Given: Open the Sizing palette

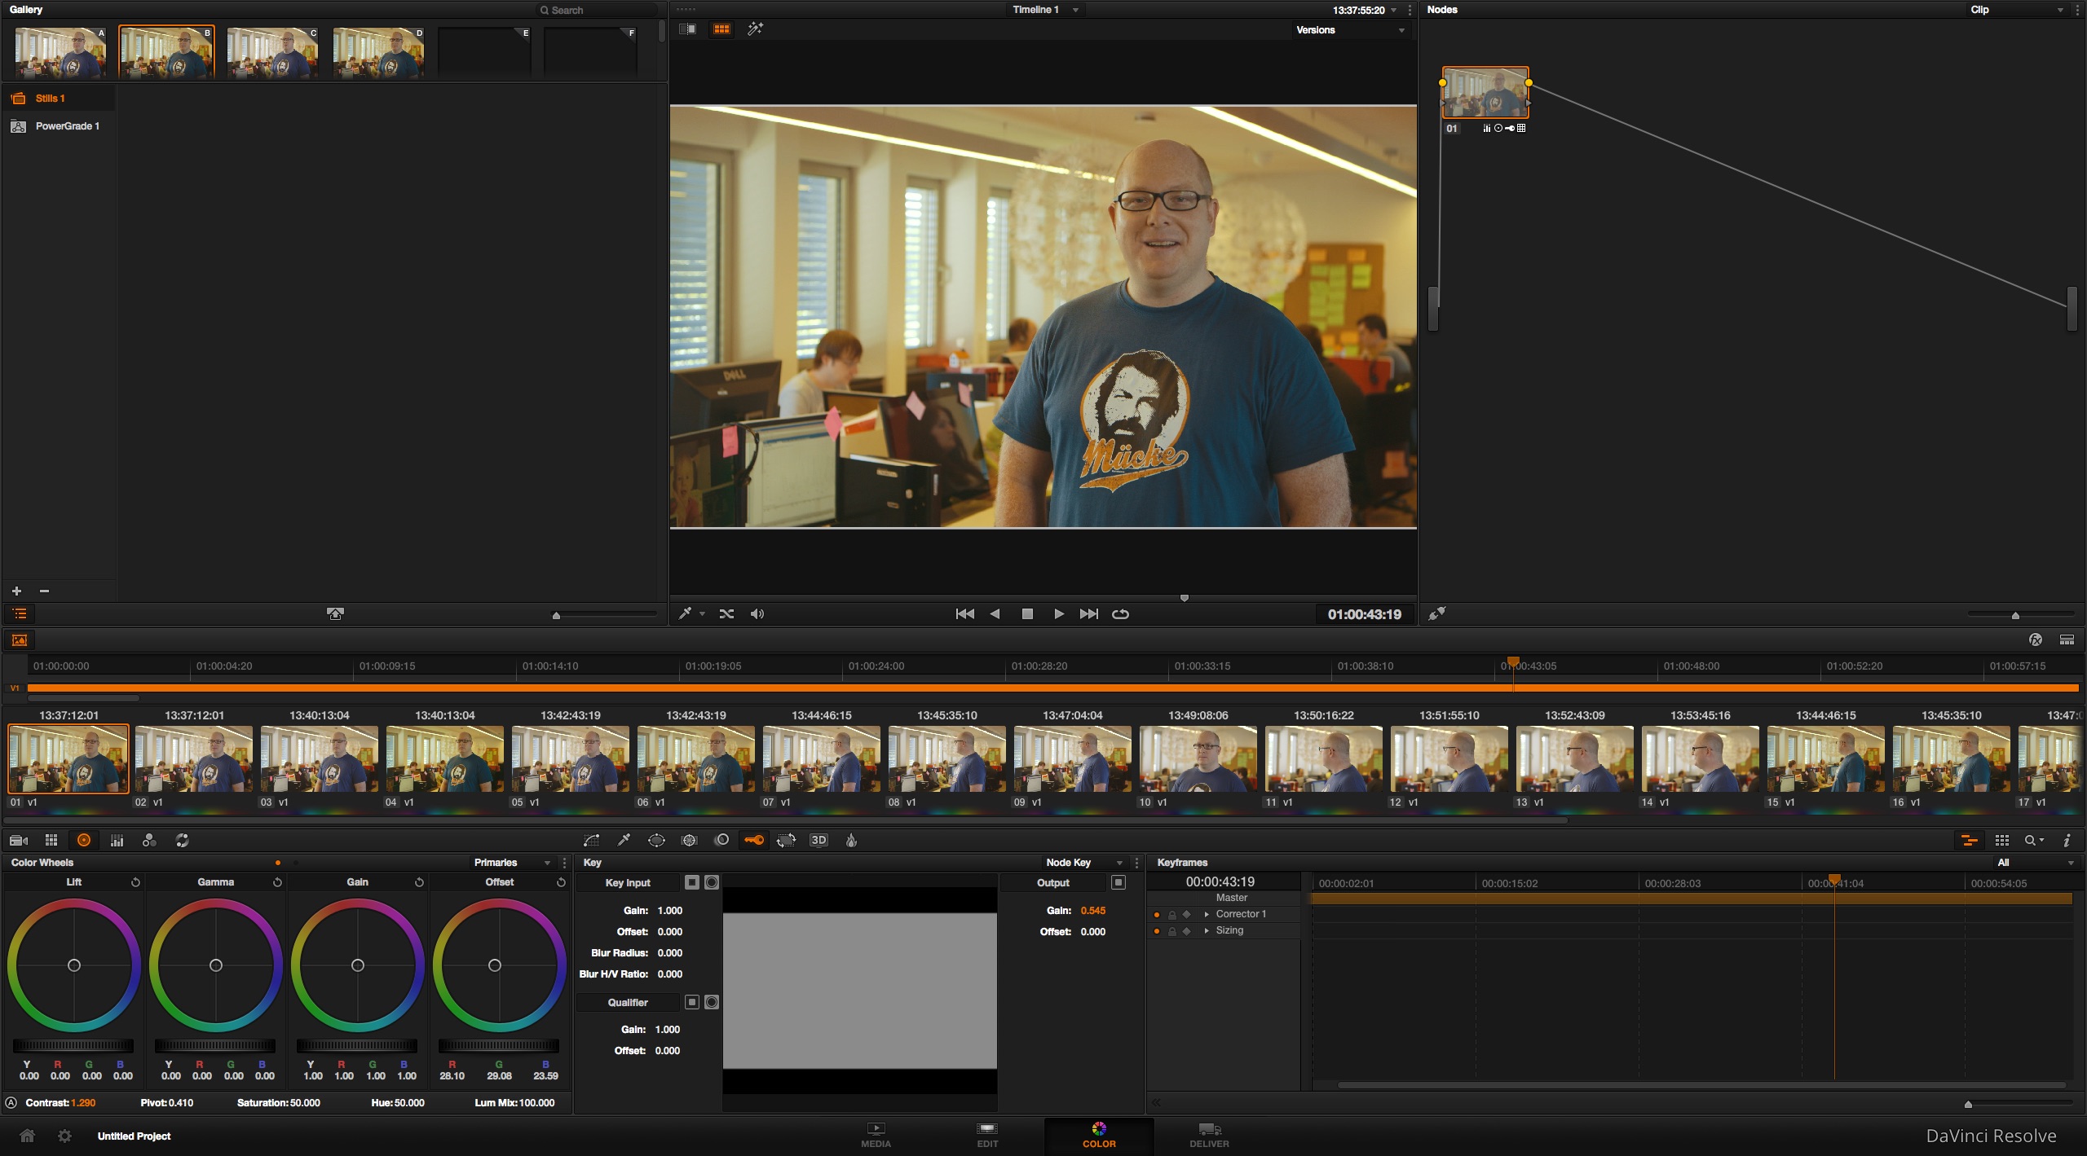Looking at the screenshot, I should point(786,840).
